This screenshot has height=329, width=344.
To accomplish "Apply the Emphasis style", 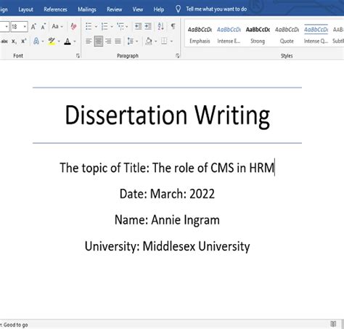I will 200,35.
